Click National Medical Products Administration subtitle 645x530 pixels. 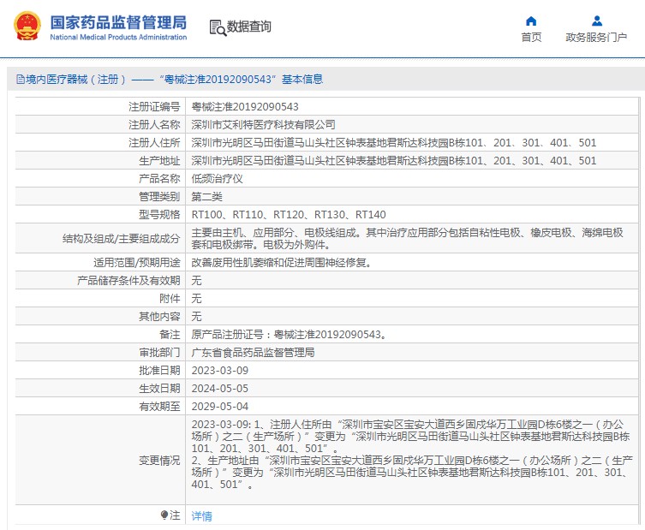point(118,37)
